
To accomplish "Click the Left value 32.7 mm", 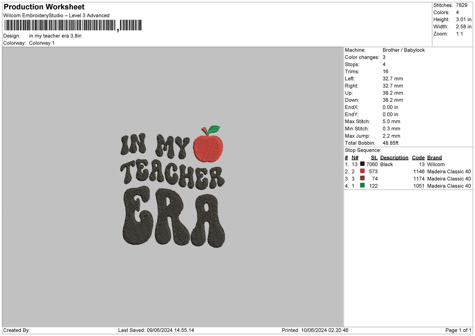I will point(392,79).
